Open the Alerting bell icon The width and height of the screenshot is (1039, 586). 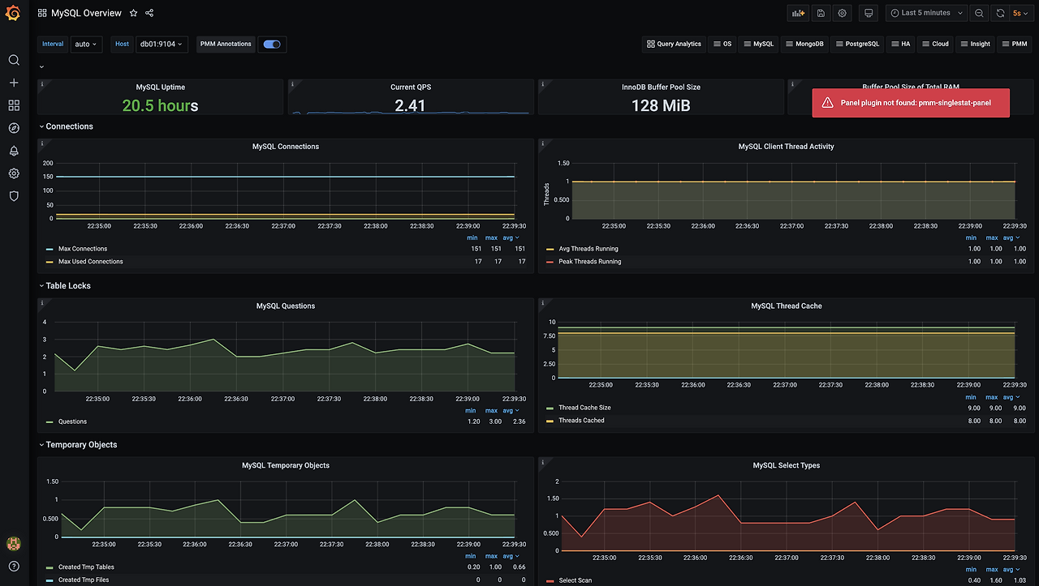click(x=14, y=151)
